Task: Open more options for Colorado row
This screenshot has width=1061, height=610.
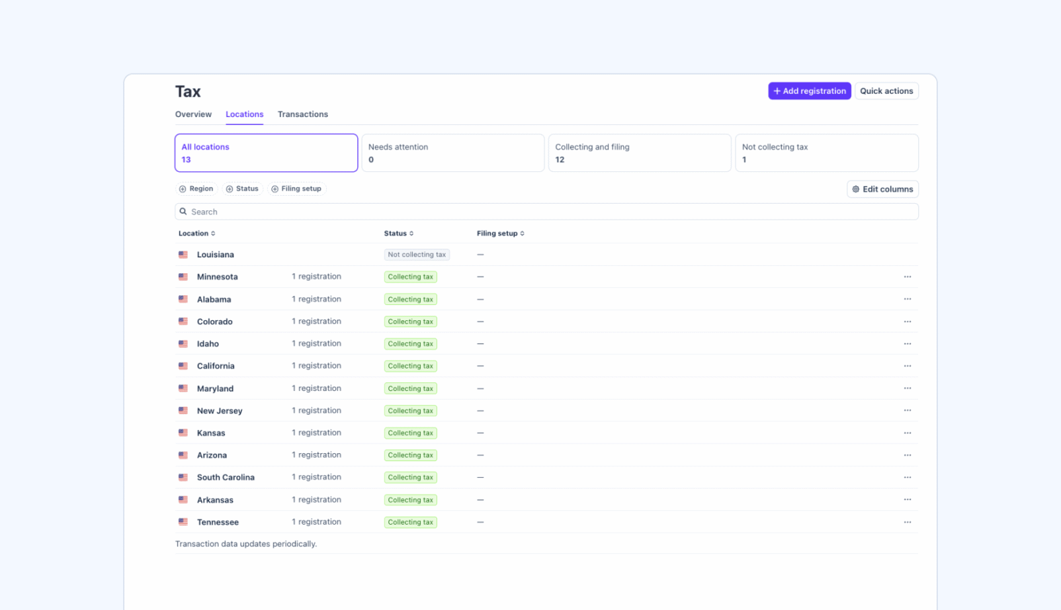Action: [x=907, y=322]
